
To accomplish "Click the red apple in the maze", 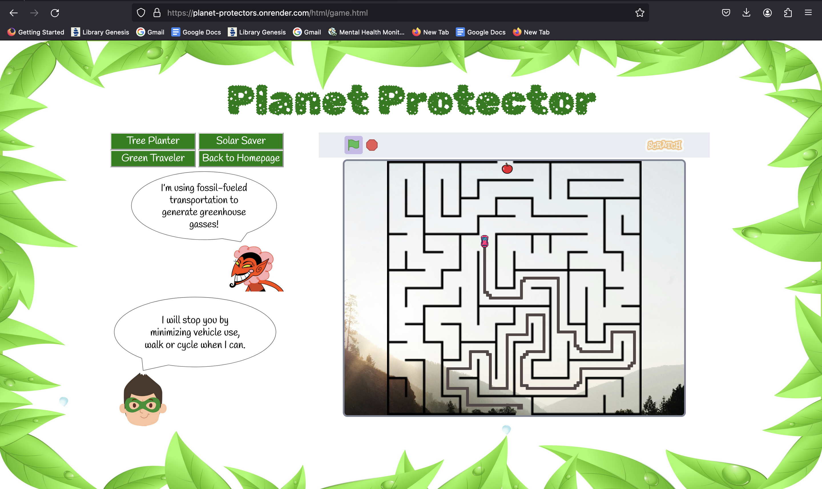I will point(507,168).
